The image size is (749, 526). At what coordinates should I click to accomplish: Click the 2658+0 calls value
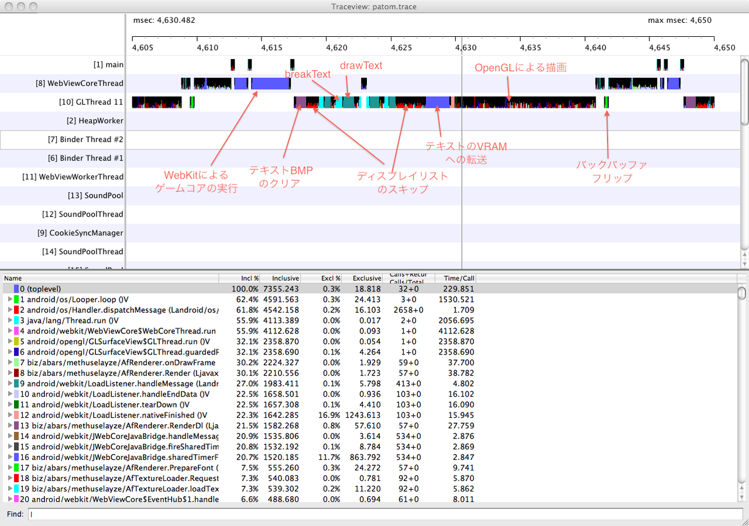pyautogui.click(x=408, y=310)
